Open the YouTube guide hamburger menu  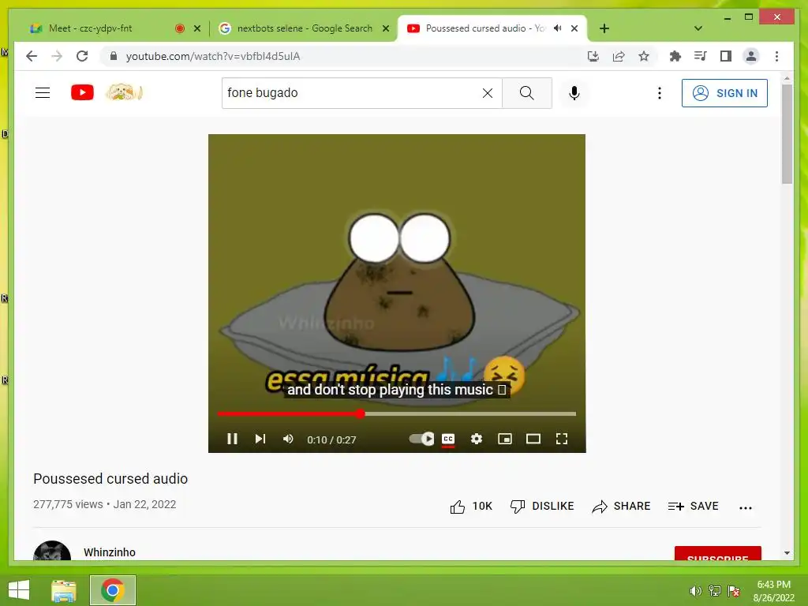tap(43, 93)
